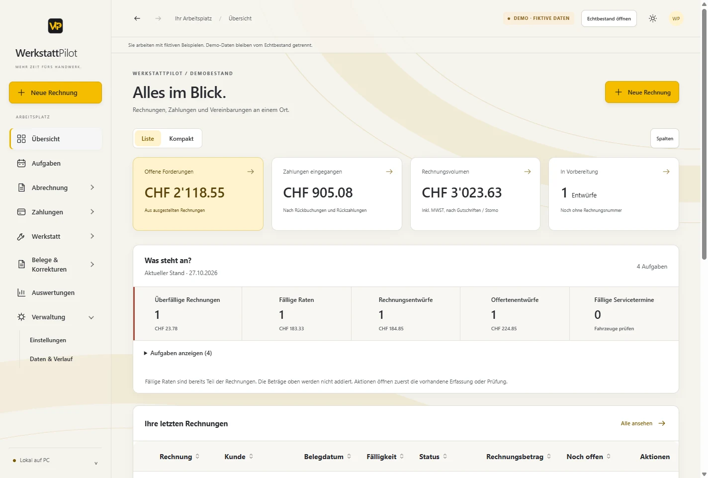
Task: Collapse the Verwaltung sidebar section
Action: point(56,317)
